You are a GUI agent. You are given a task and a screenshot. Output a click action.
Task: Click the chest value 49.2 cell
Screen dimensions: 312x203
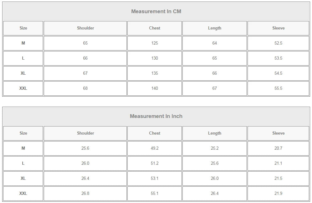tap(154, 148)
